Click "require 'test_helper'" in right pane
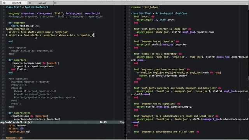Image resolution: width=249 pixels, height=140 pixels. (x=145, y=7)
